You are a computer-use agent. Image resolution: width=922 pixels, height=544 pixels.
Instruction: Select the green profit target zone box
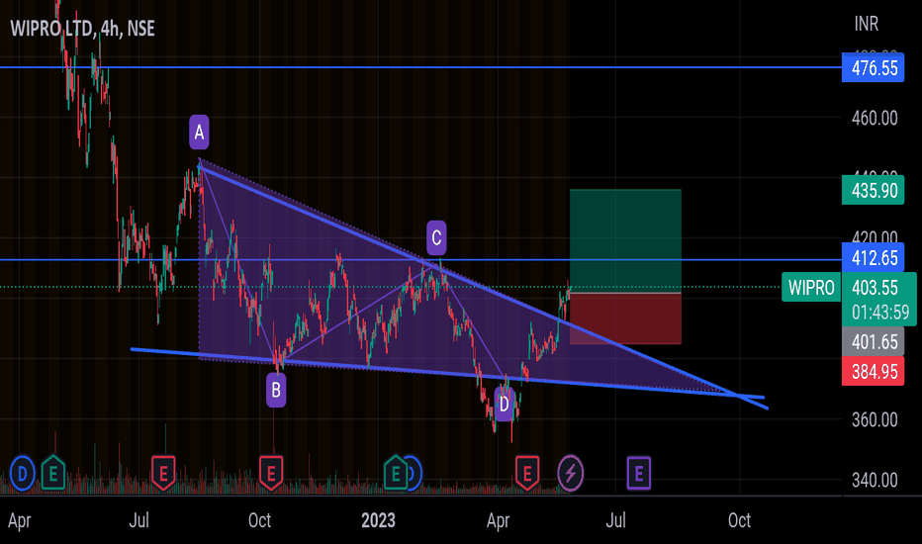tap(625, 240)
